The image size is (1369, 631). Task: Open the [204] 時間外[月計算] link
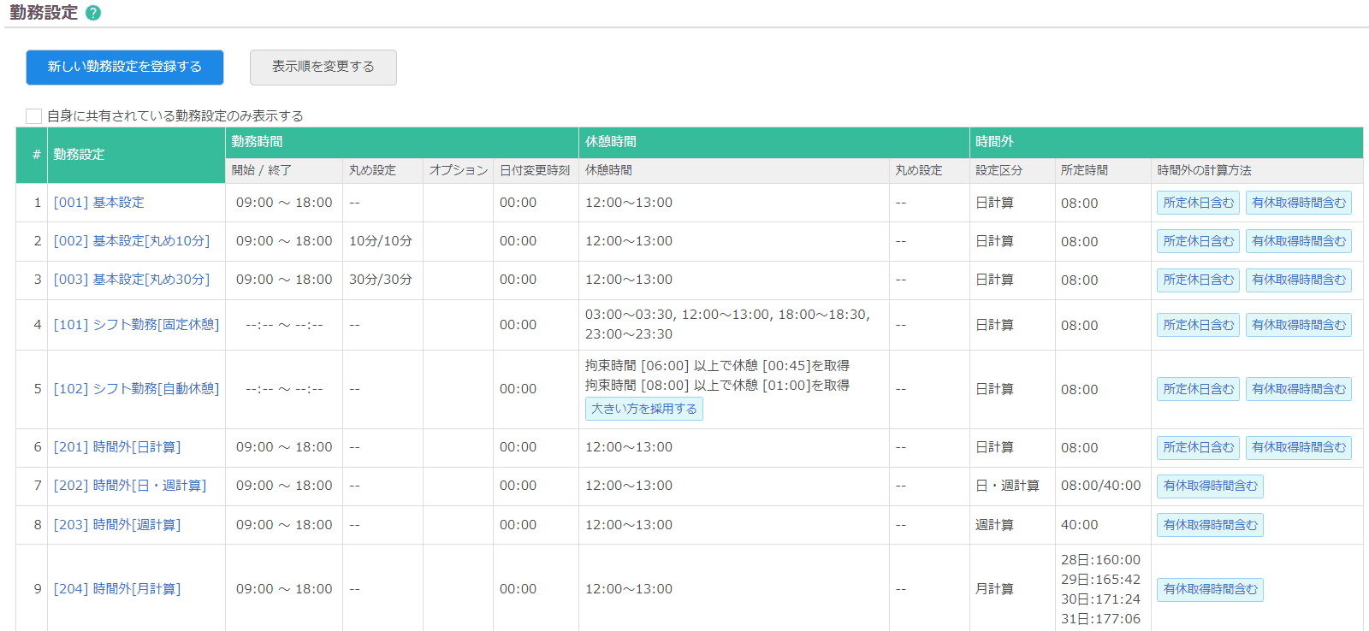(x=116, y=589)
